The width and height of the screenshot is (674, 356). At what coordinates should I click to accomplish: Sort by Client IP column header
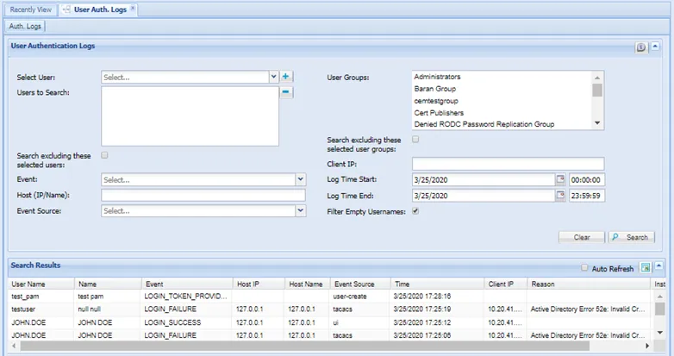point(505,284)
